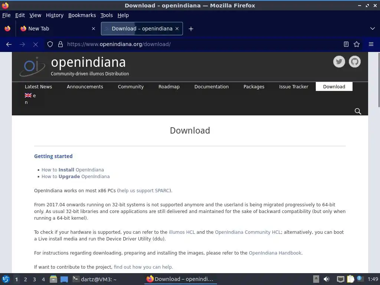Open Community nav item
The height and width of the screenshot is (285, 380).
(131, 86)
